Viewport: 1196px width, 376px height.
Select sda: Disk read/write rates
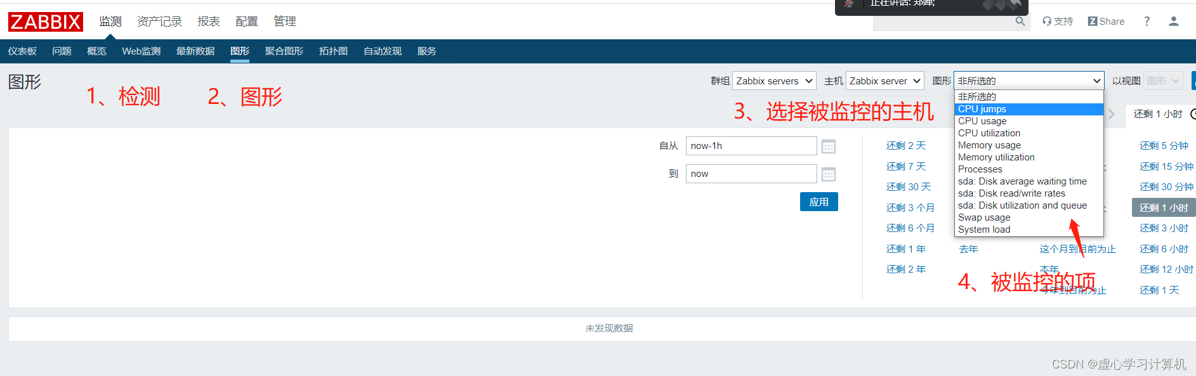click(1028, 193)
